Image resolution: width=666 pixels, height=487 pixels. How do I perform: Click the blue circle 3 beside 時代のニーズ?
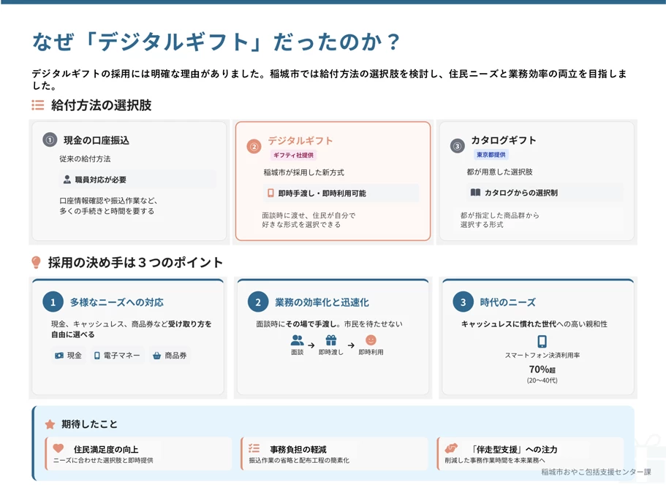[463, 302]
